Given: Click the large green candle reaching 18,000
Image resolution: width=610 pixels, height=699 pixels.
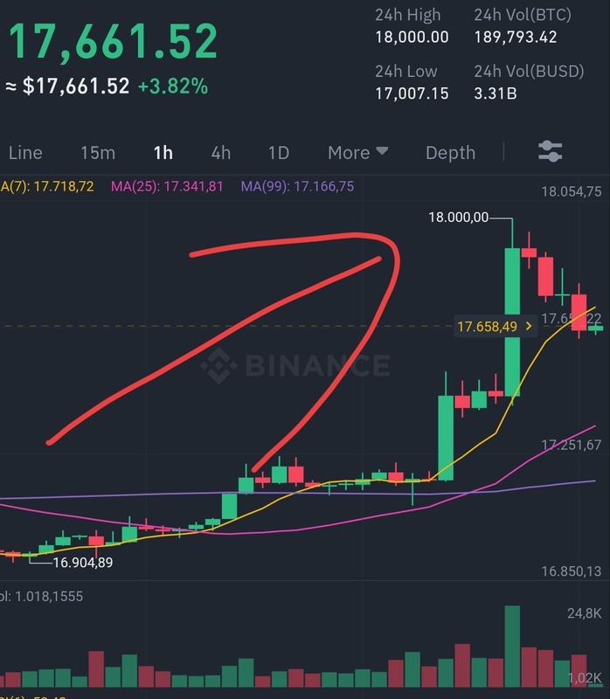Looking at the screenshot, I should [512, 322].
